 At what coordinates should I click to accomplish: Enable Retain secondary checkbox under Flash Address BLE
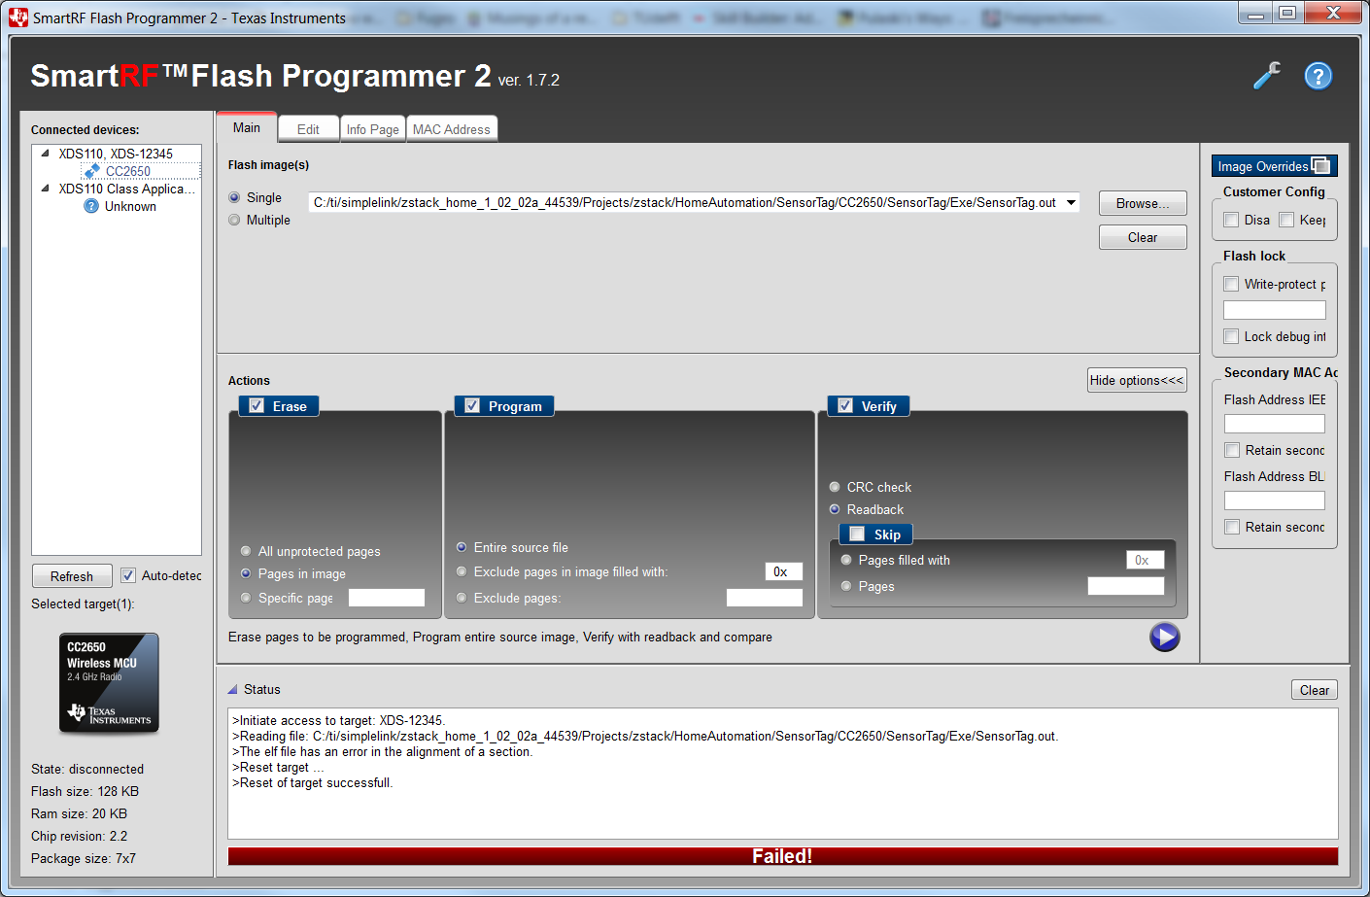(x=1232, y=527)
